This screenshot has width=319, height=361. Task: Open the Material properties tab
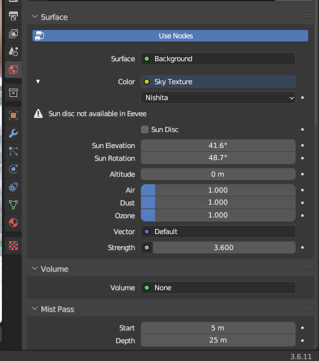[13, 223]
